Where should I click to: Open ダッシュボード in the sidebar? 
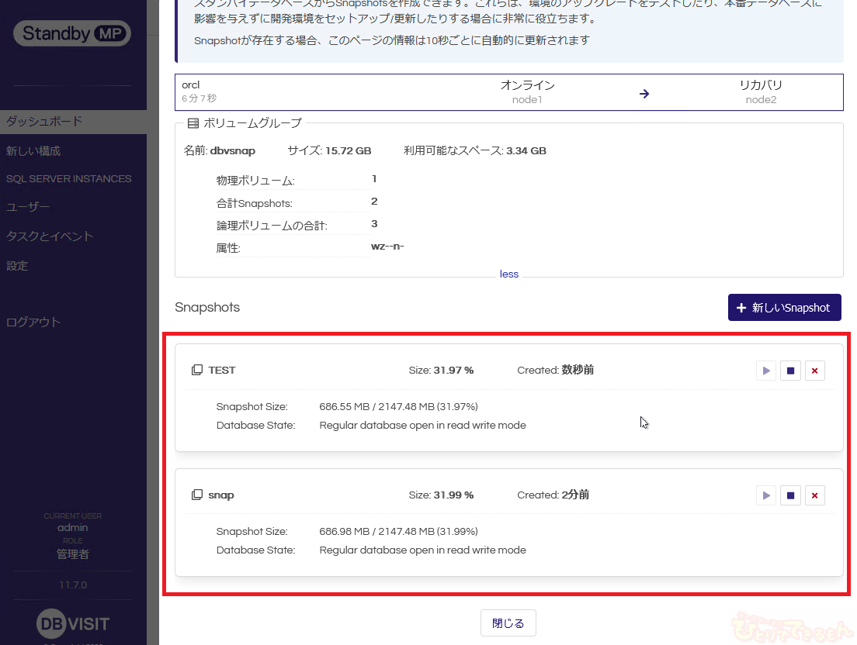(44, 122)
